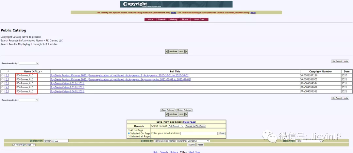Open the Select Format Full Record dropdown
The image size is (353, 153).
(176, 126)
